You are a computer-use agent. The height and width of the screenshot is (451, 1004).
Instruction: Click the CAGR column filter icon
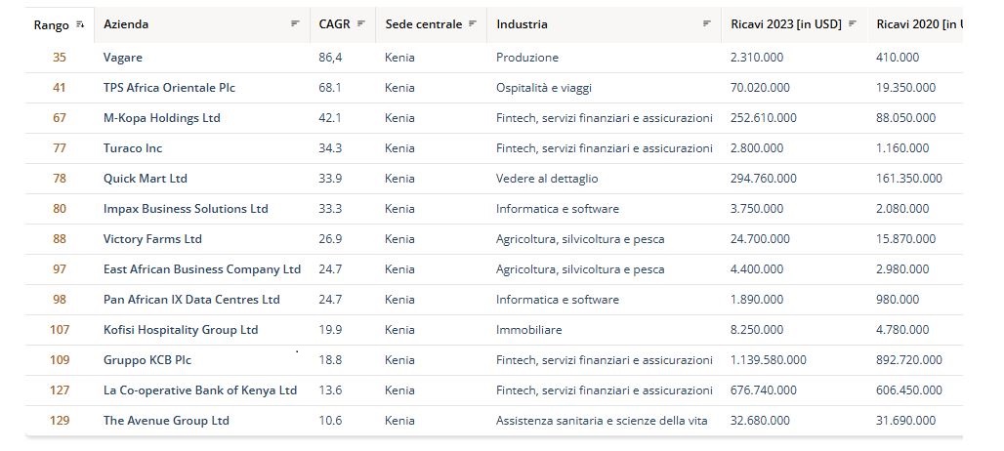[x=361, y=24]
